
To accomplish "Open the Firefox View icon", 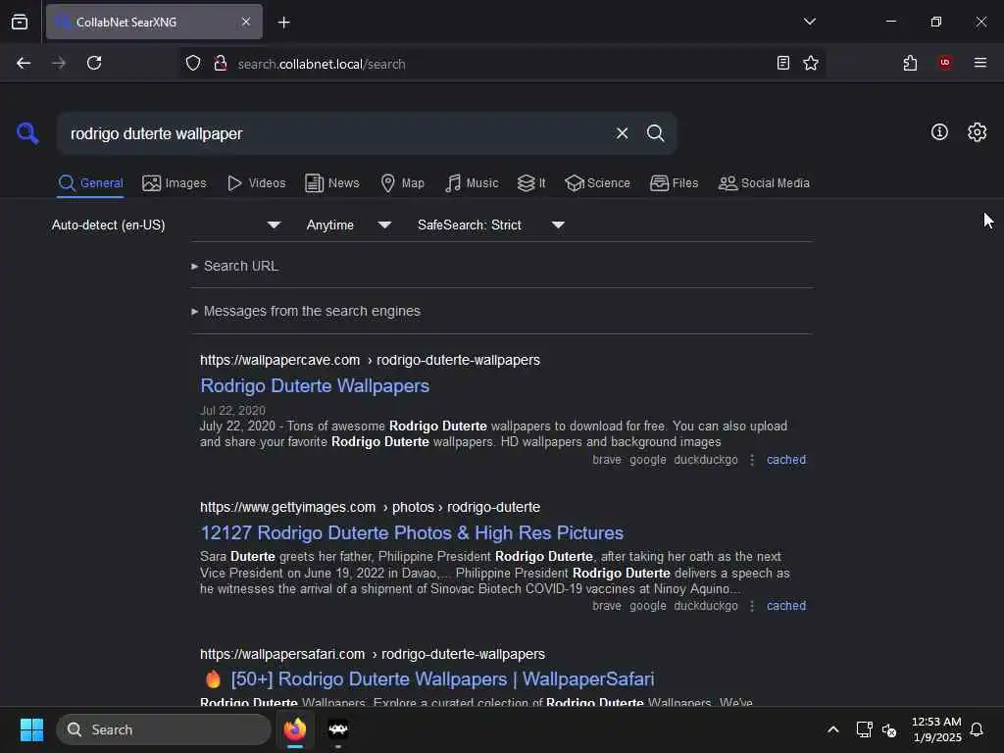I will click(x=20, y=22).
